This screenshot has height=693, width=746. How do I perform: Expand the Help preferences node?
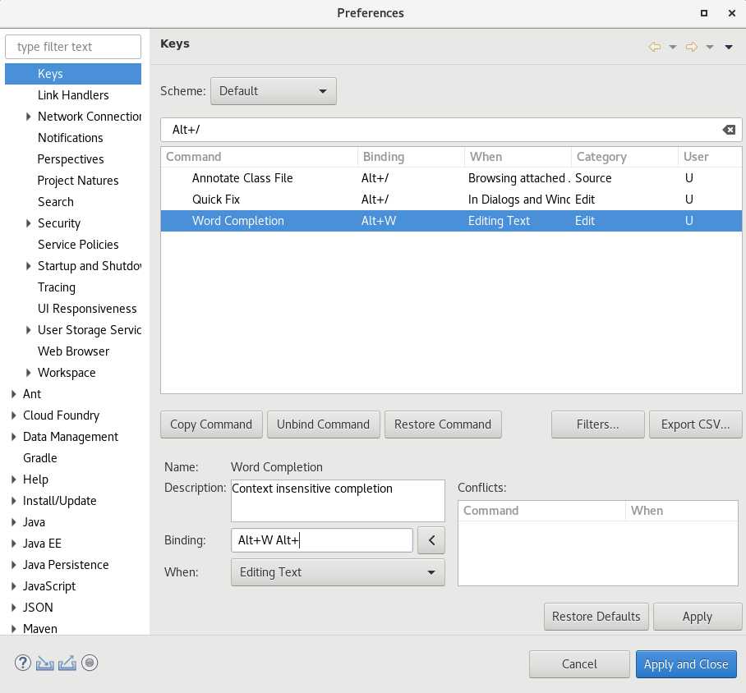[x=14, y=480]
